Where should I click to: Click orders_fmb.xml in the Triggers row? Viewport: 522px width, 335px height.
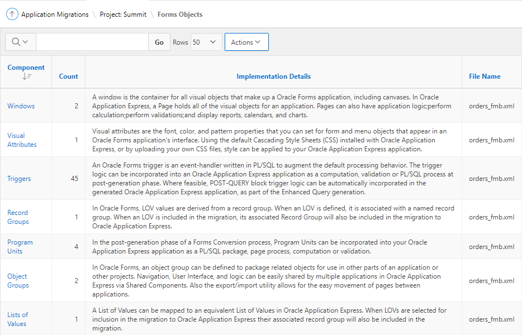click(491, 179)
